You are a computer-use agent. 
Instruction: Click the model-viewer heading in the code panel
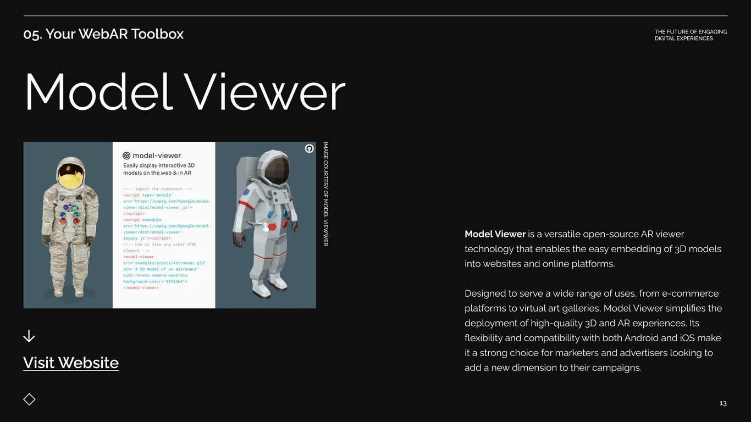[x=157, y=156]
